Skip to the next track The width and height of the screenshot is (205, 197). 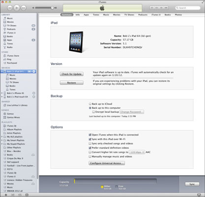coord(24,8)
